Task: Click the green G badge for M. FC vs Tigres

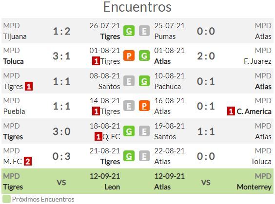Action: coord(129,156)
